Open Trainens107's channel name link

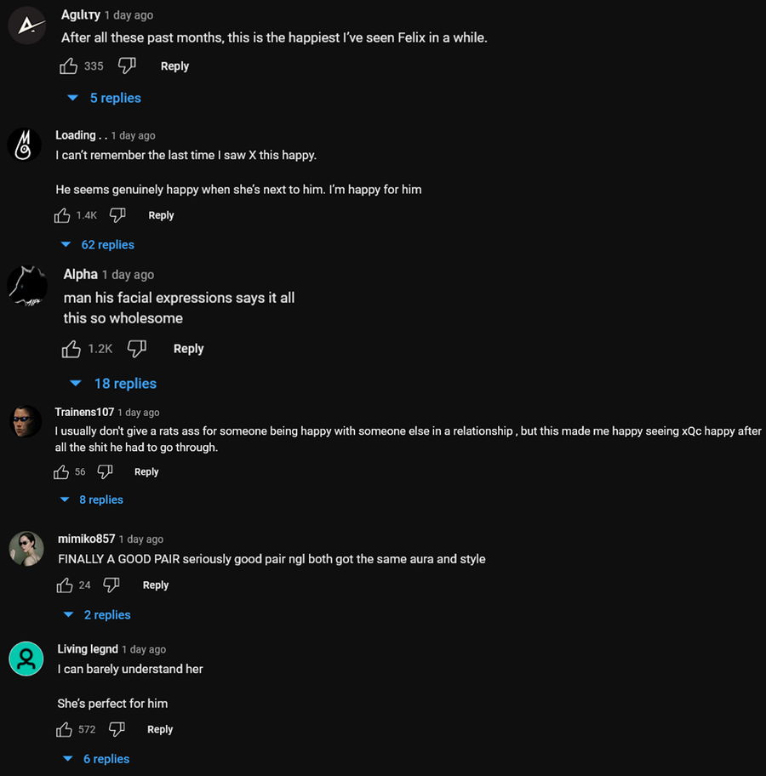coord(84,412)
